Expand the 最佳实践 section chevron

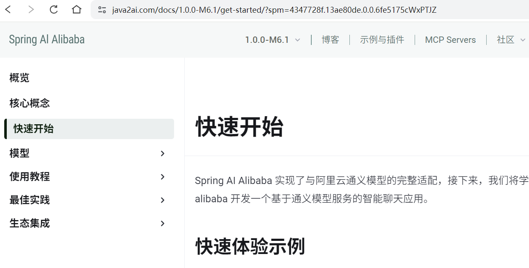click(163, 200)
